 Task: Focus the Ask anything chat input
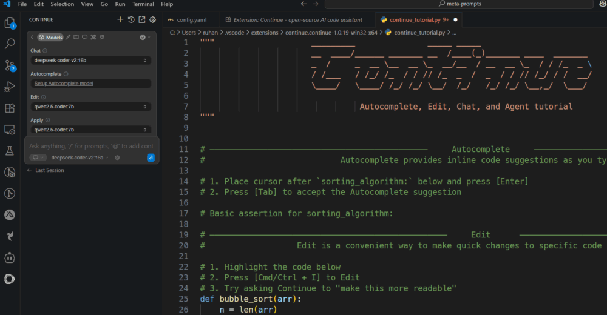(x=91, y=146)
